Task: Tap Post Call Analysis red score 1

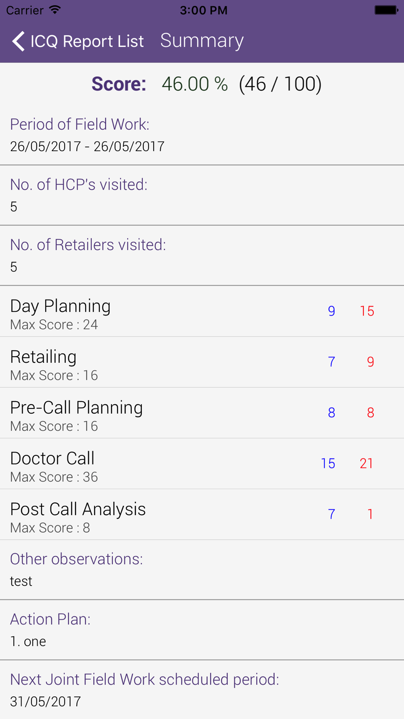Action: pyautogui.click(x=370, y=514)
